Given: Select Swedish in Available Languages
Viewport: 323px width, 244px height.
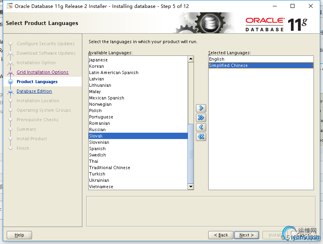Looking at the screenshot, I should 138,155.
